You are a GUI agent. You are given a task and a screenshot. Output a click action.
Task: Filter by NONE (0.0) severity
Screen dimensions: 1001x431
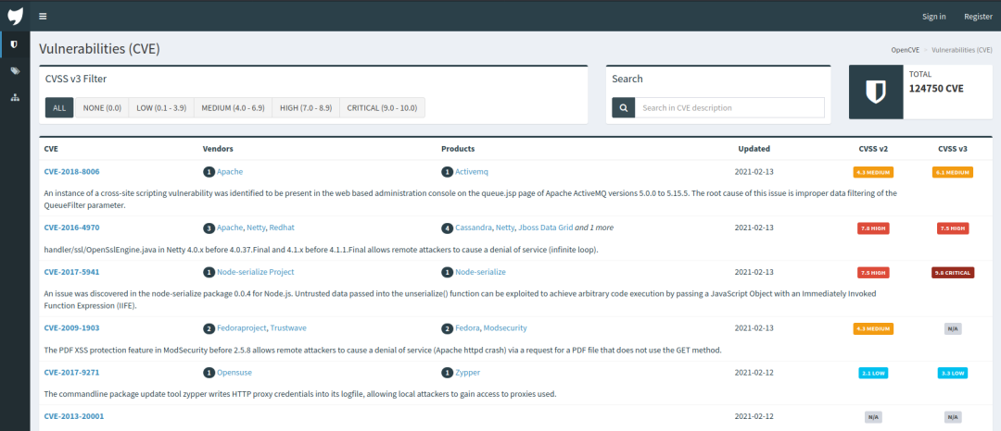102,107
